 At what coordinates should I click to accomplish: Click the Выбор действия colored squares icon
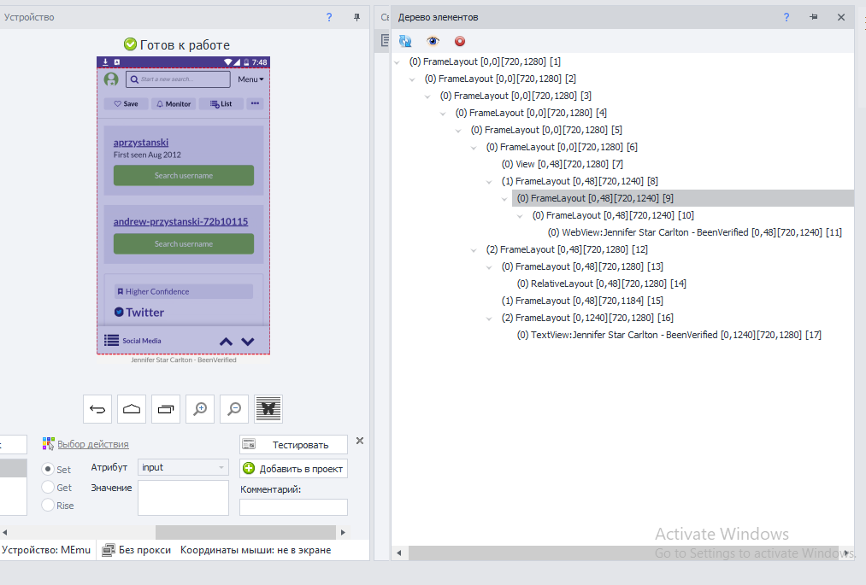point(49,443)
